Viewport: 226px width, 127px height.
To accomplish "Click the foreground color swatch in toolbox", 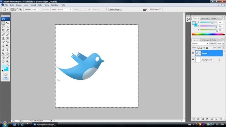I will pos(4,67).
